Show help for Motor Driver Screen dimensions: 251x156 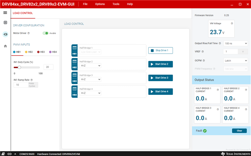point(29,33)
